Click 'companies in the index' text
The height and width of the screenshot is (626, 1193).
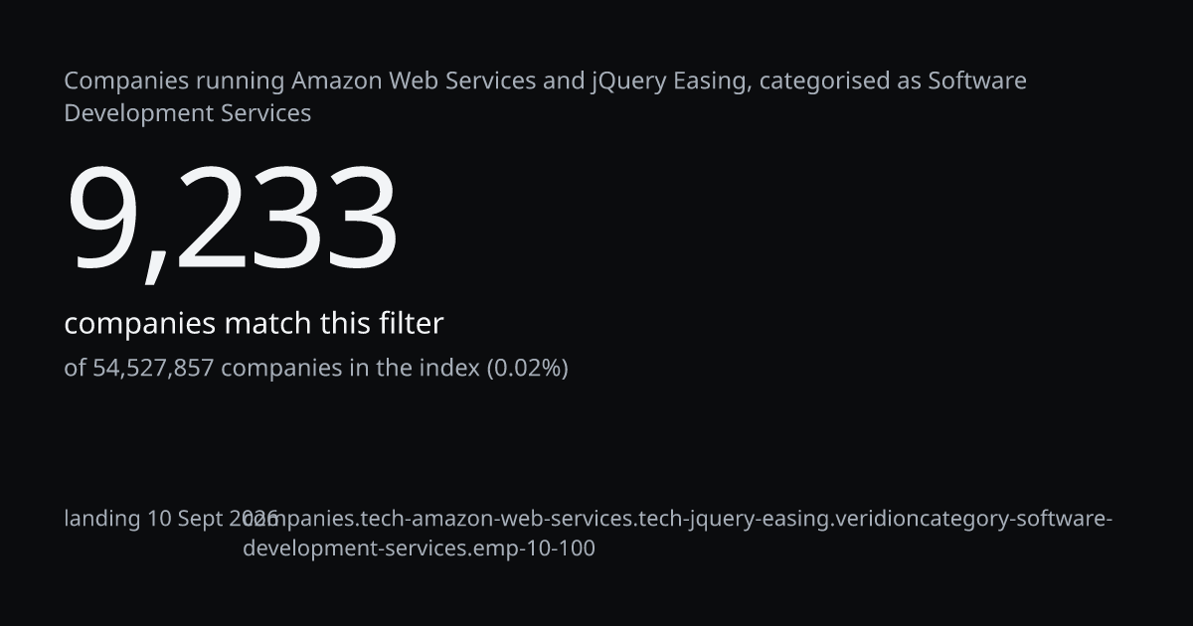tap(350, 369)
